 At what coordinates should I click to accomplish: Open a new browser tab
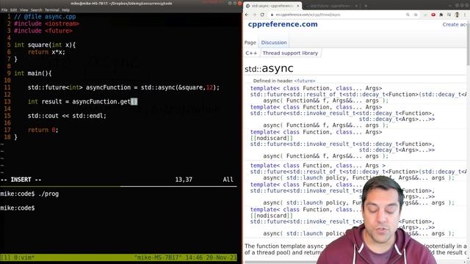pyautogui.click(x=366, y=6)
